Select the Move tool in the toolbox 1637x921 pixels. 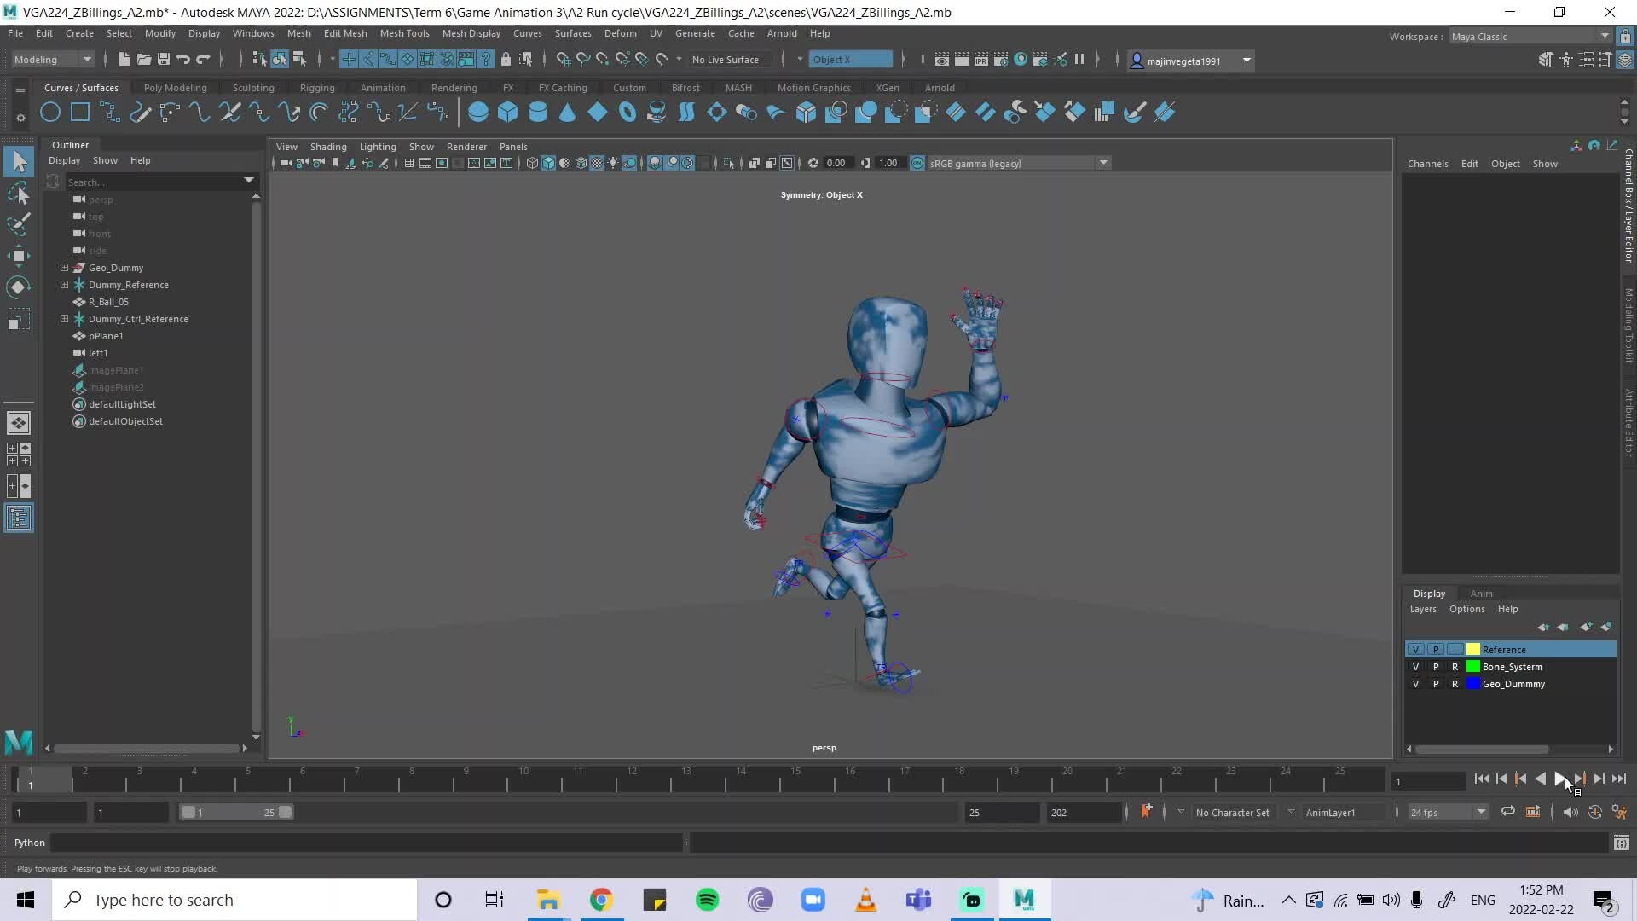19,256
